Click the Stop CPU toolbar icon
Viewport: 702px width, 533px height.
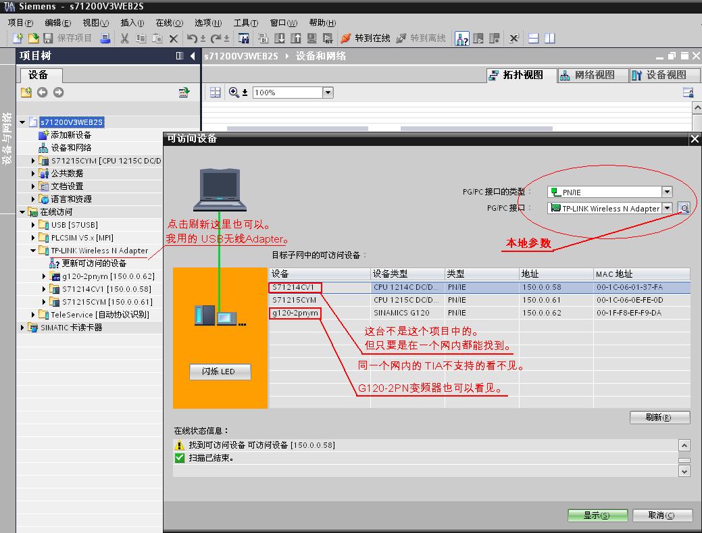point(495,39)
